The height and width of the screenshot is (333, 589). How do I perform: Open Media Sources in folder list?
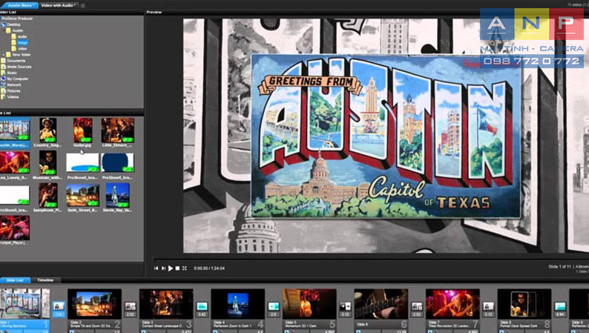pos(16,67)
